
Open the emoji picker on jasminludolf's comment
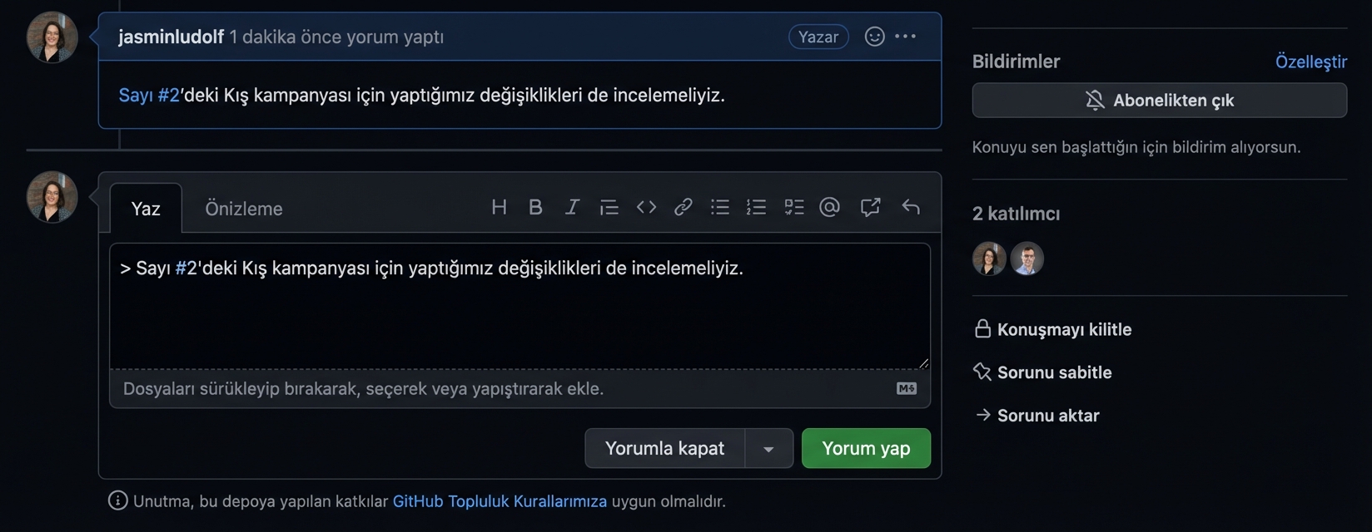(x=872, y=37)
